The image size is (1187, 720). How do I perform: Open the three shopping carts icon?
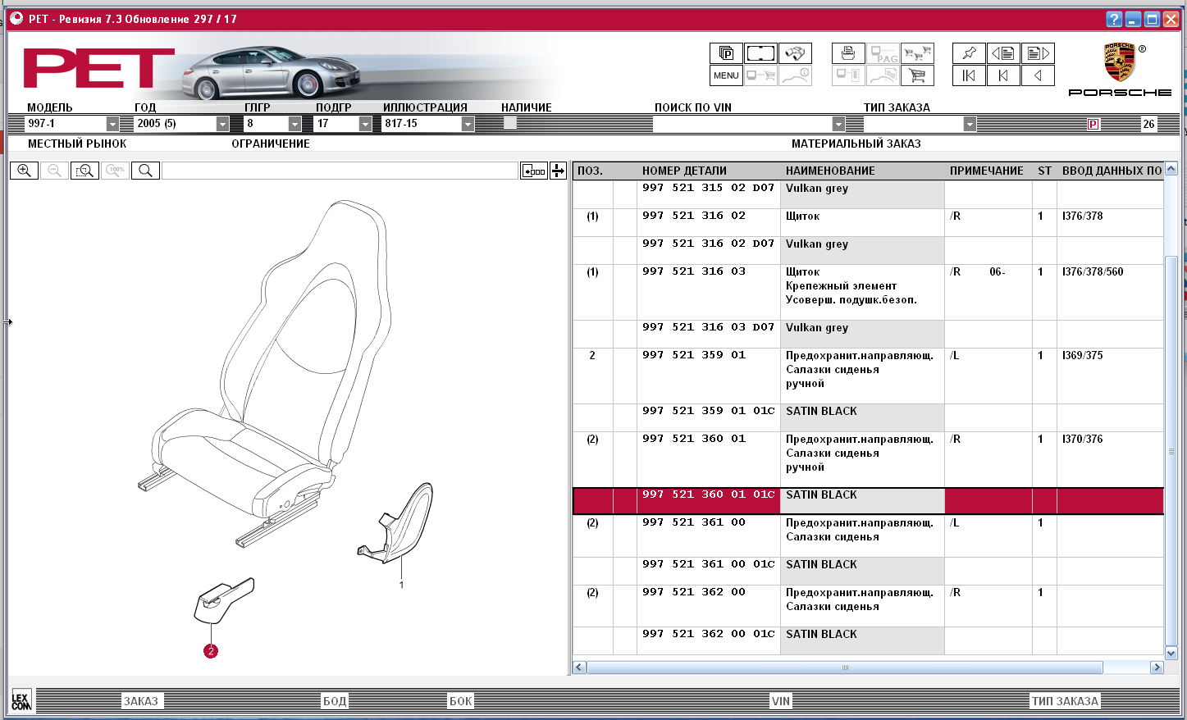(917, 53)
